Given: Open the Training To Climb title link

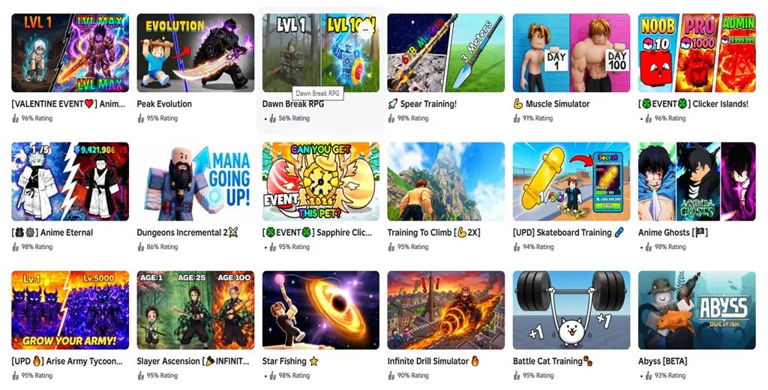Looking at the screenshot, I should point(433,232).
